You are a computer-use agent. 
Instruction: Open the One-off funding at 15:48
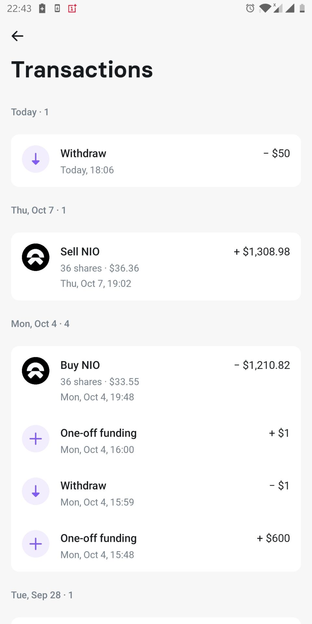pyautogui.click(x=98, y=539)
